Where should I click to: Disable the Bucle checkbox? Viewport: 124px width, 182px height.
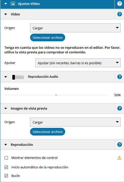(6, 176)
